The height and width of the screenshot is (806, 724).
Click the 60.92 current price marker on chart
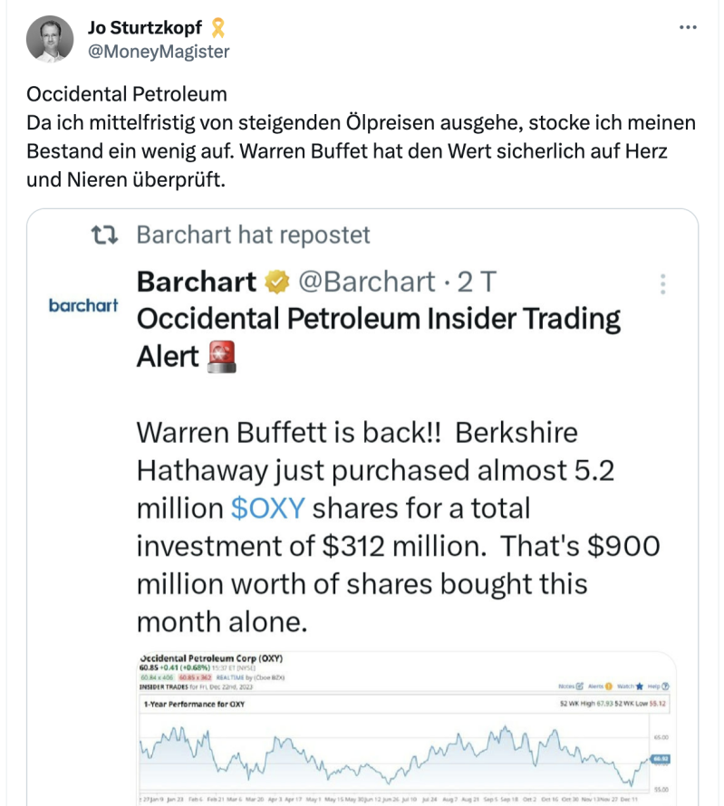[x=659, y=759]
